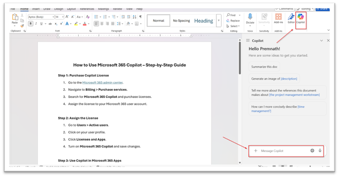339x177 pixels.
Task: Open the Font dialog launcher
Action: (x=90, y=31)
